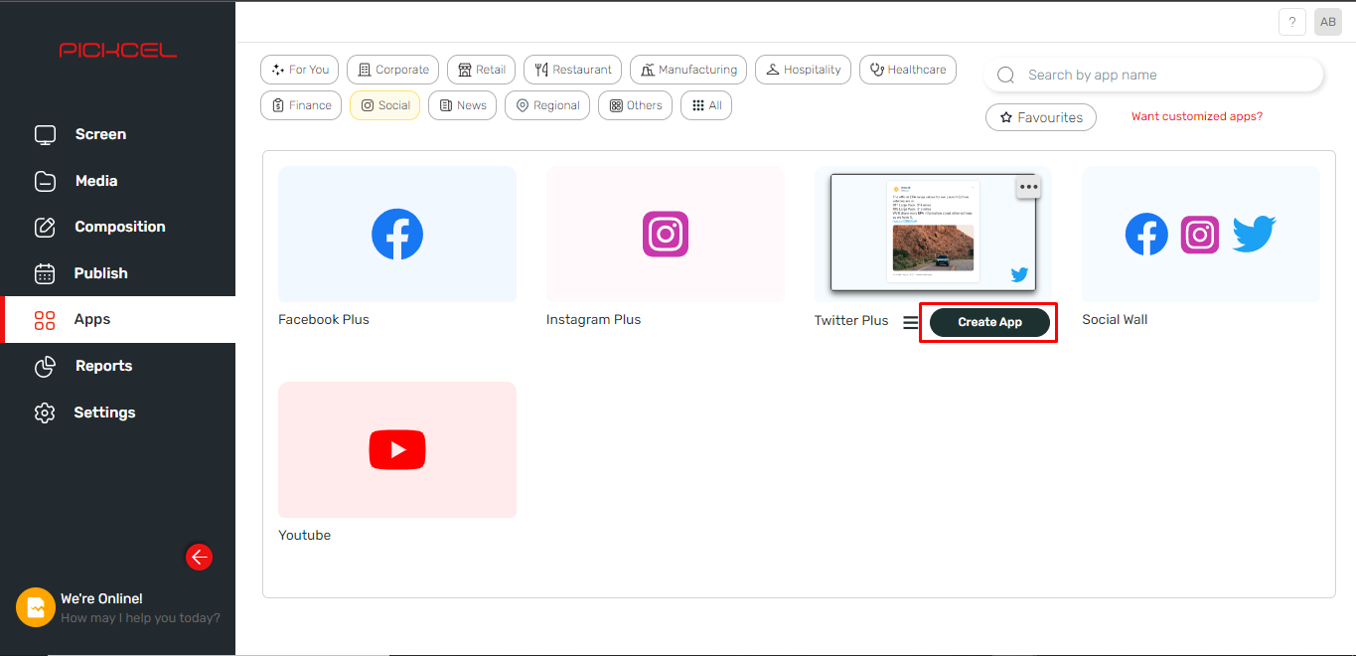Filter apps by Corporate category
The width and height of the screenshot is (1356, 656).
point(392,70)
